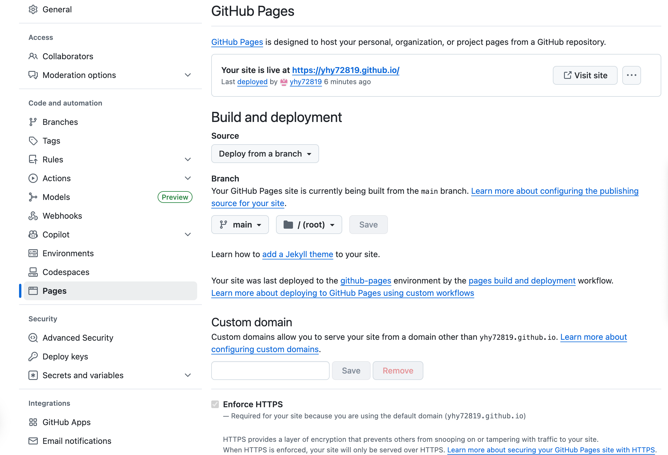This screenshot has width=668, height=455.
Task: Expand the Actions chevron
Action: pos(188,178)
